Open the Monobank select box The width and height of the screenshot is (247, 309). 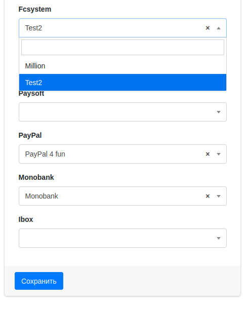(122, 196)
